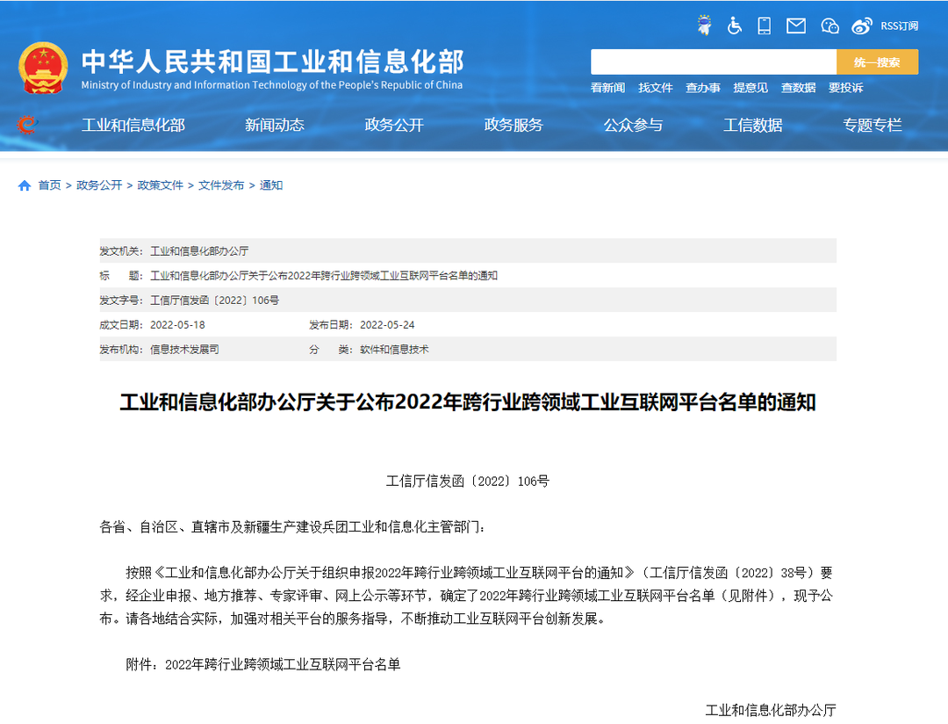Click the accessibility wheelchair icon
The width and height of the screenshot is (948, 724).
point(734,25)
